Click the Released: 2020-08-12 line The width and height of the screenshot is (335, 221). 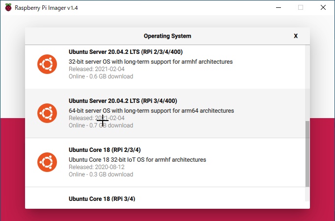pyautogui.click(x=97, y=167)
